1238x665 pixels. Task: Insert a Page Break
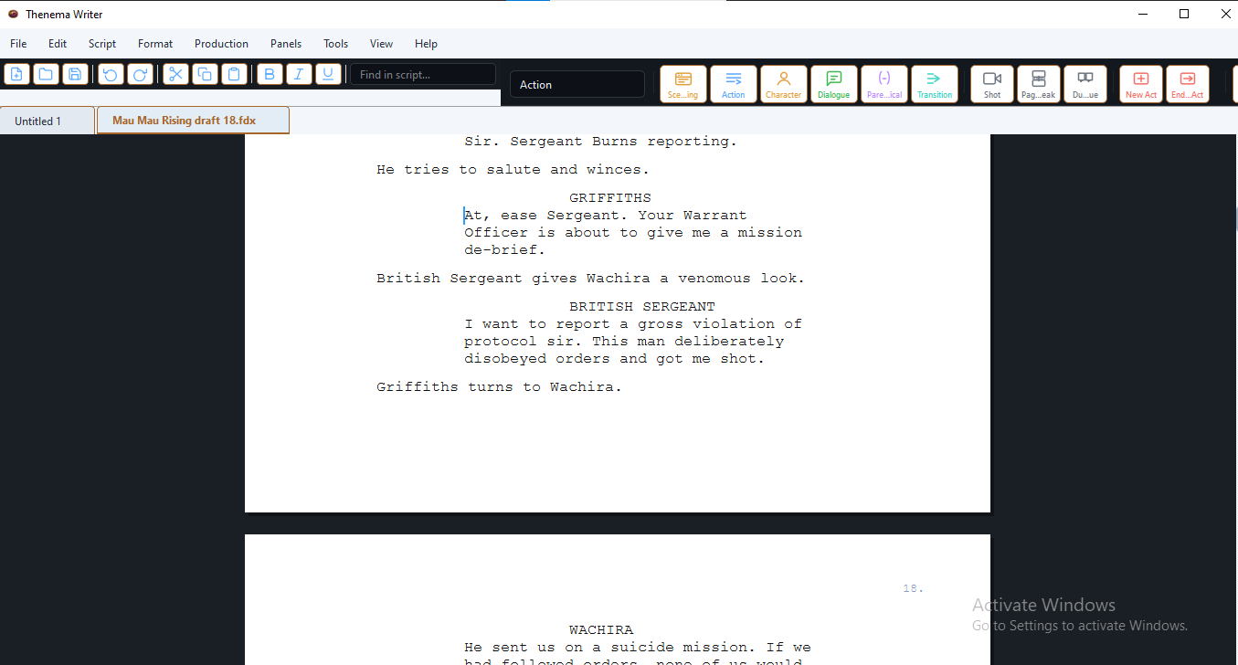pyautogui.click(x=1039, y=84)
